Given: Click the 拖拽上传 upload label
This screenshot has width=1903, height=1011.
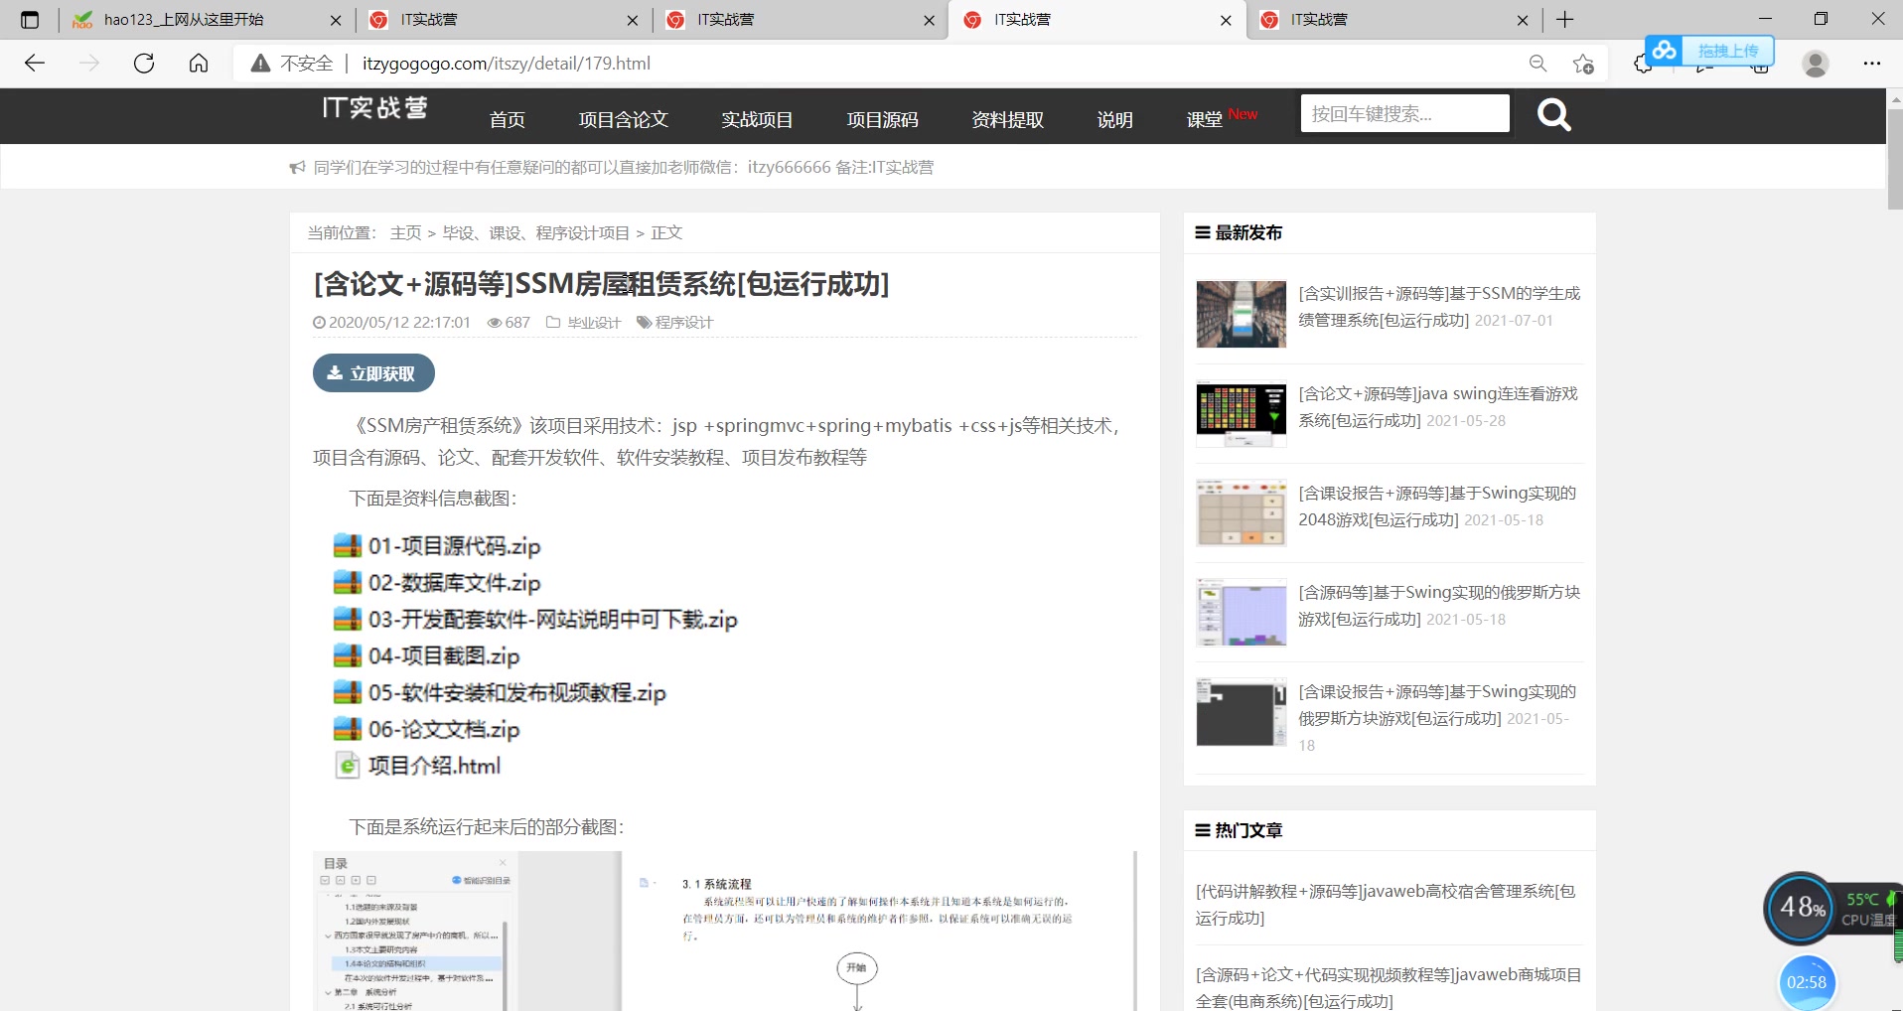Looking at the screenshot, I should 1728,51.
